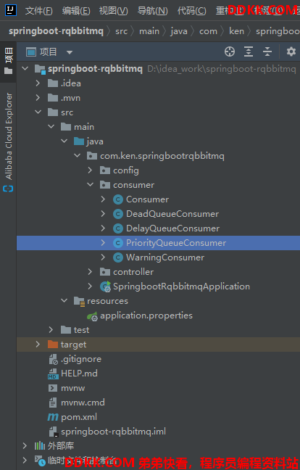The height and width of the screenshot is (470, 300).
Task: Select application.properties file
Action: [x=146, y=316]
